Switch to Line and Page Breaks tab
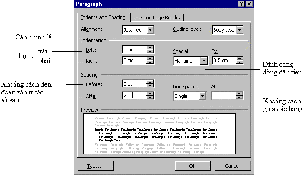 tap(156, 18)
